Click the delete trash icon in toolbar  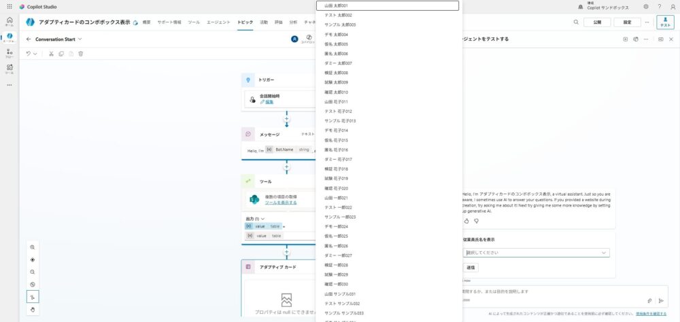click(81, 53)
